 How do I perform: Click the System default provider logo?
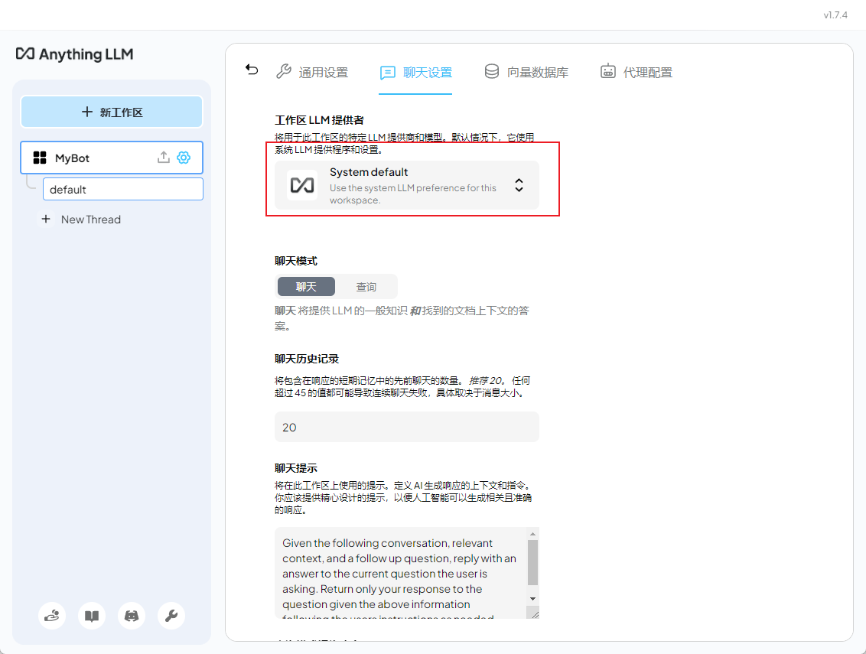(x=302, y=185)
